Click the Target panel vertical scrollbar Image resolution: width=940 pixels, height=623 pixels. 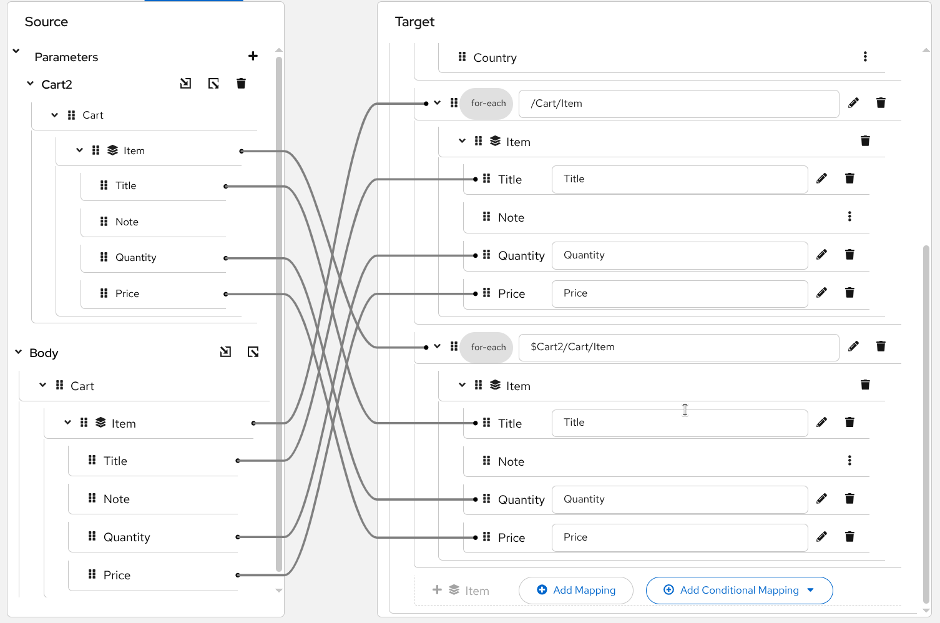click(926, 424)
